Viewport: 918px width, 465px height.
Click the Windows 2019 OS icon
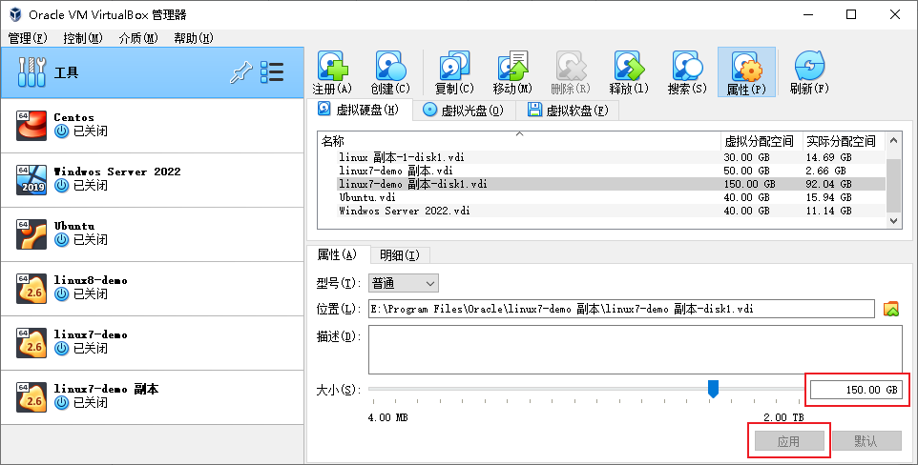[31, 179]
